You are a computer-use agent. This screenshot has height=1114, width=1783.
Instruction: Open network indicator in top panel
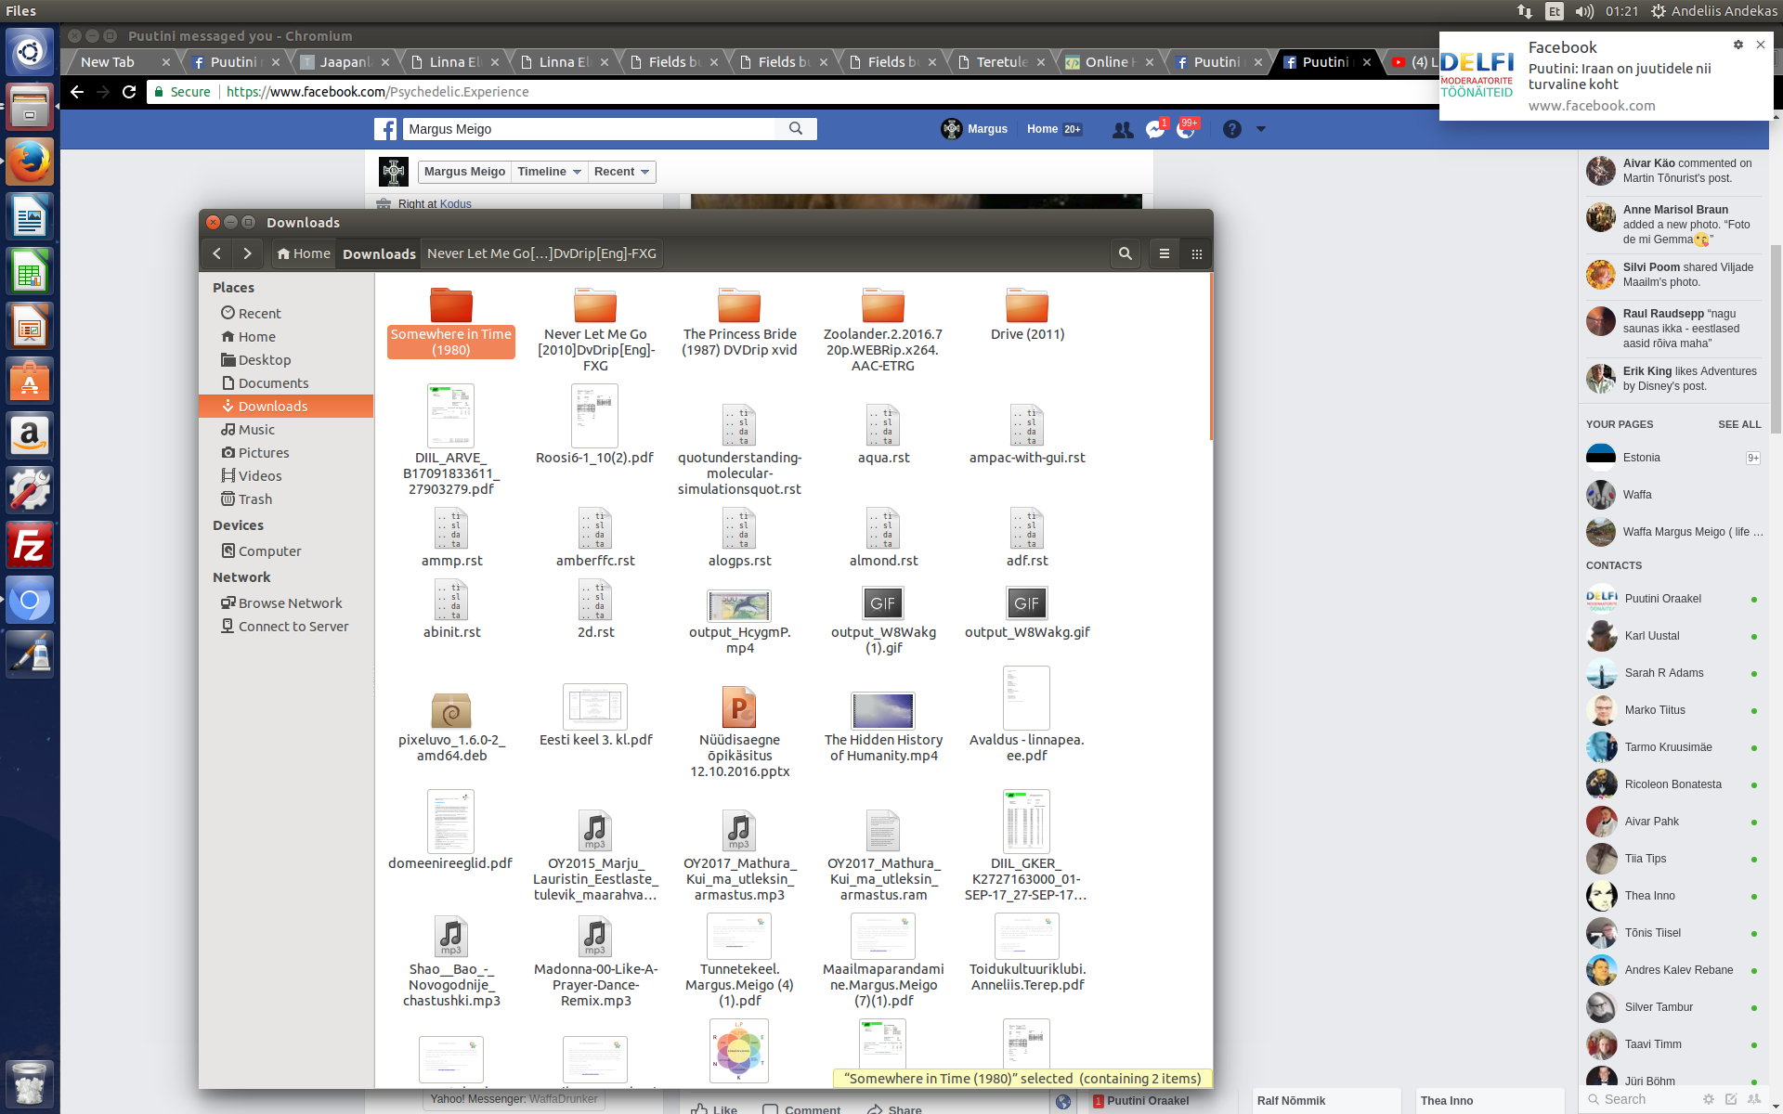point(1525,11)
